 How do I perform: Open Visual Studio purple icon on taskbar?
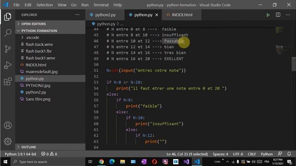(x=186, y=162)
